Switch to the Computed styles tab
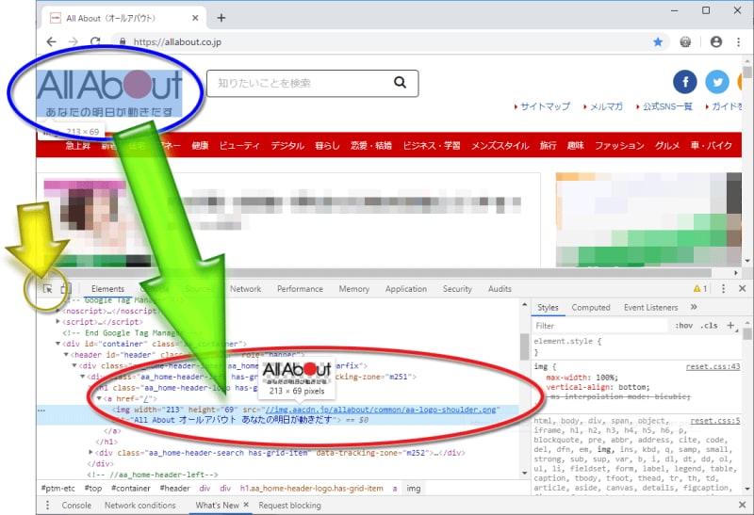The image size is (754, 515). (591, 308)
